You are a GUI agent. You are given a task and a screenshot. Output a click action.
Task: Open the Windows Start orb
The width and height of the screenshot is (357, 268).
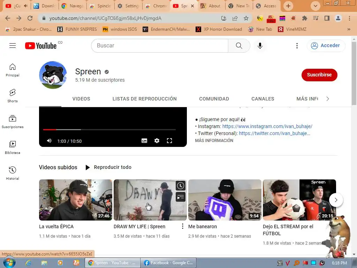pyautogui.click(x=9, y=263)
